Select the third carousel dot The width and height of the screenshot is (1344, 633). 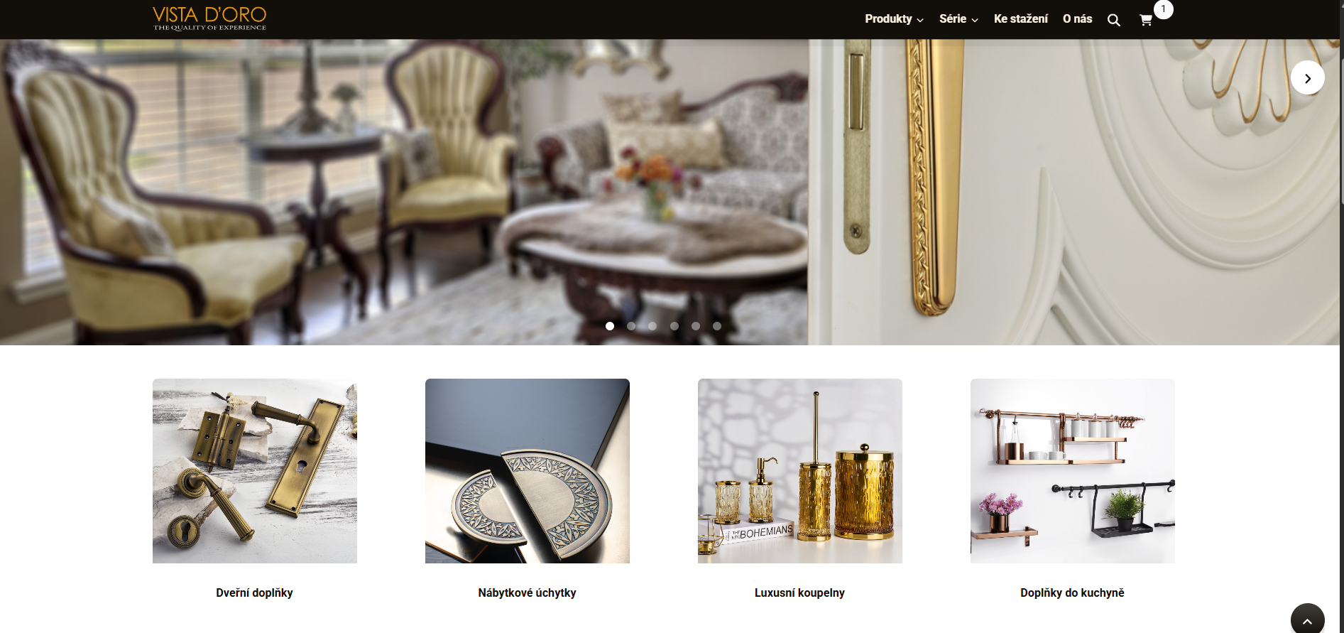click(652, 326)
